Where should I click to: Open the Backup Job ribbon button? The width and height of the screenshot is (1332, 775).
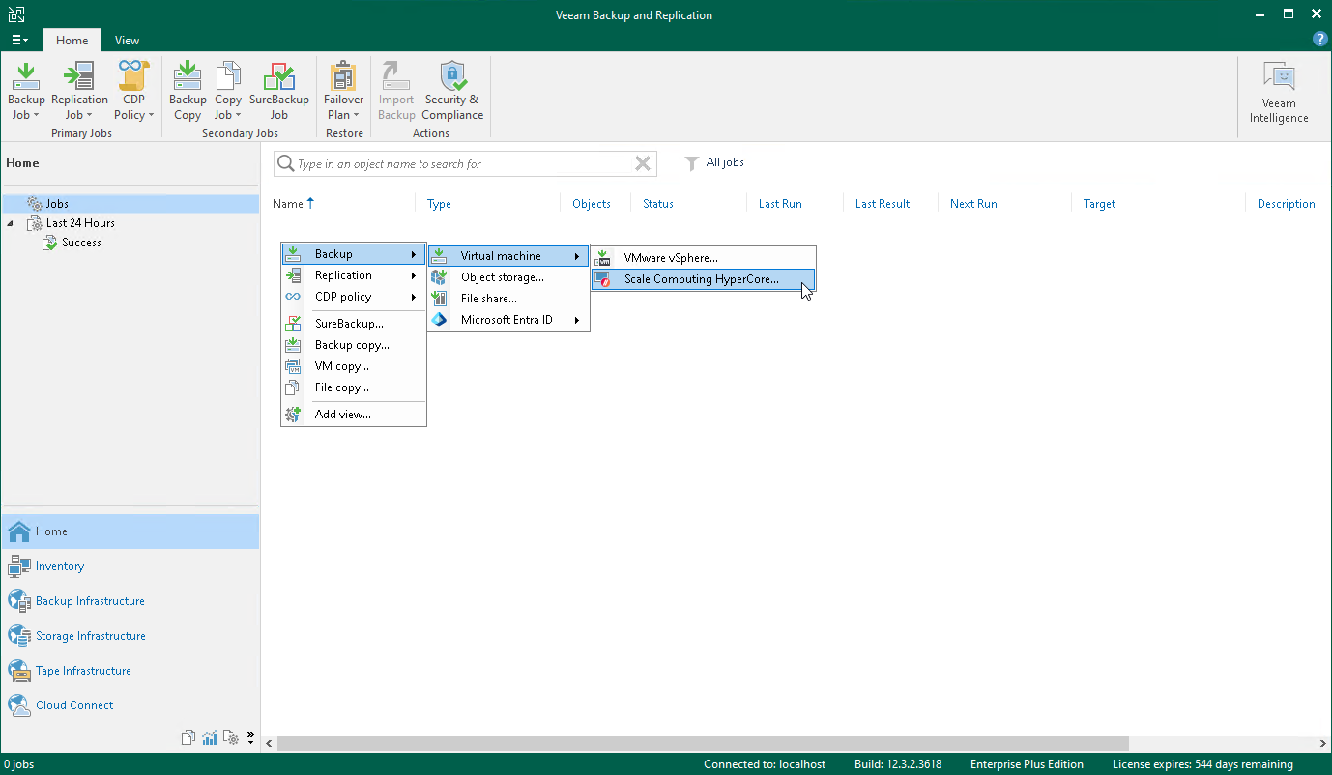click(26, 91)
